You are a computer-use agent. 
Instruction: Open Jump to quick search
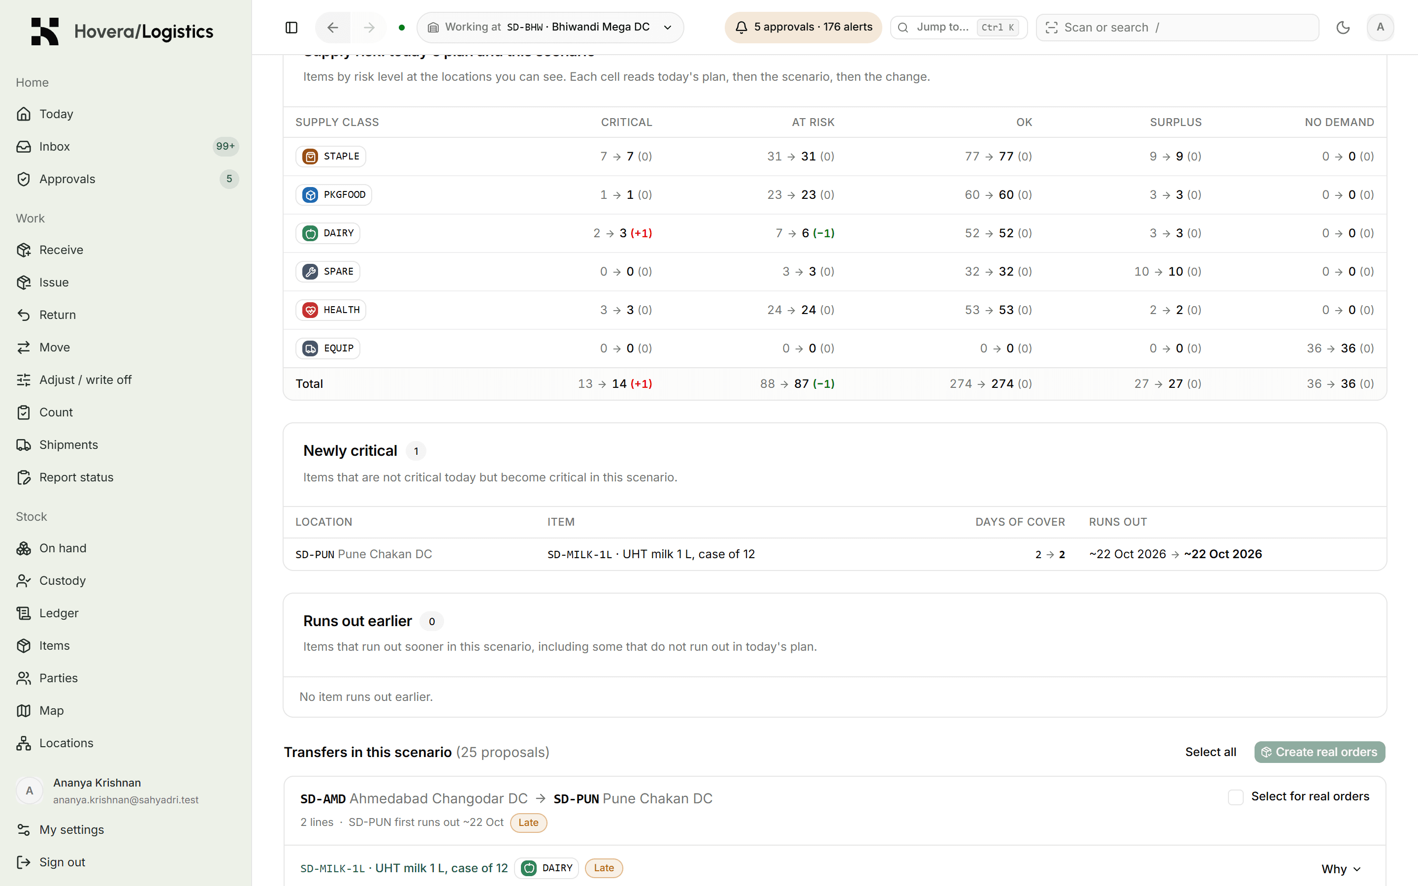(x=959, y=28)
